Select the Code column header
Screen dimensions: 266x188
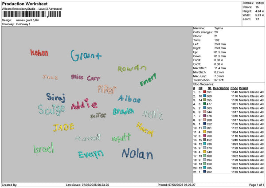point(234,88)
